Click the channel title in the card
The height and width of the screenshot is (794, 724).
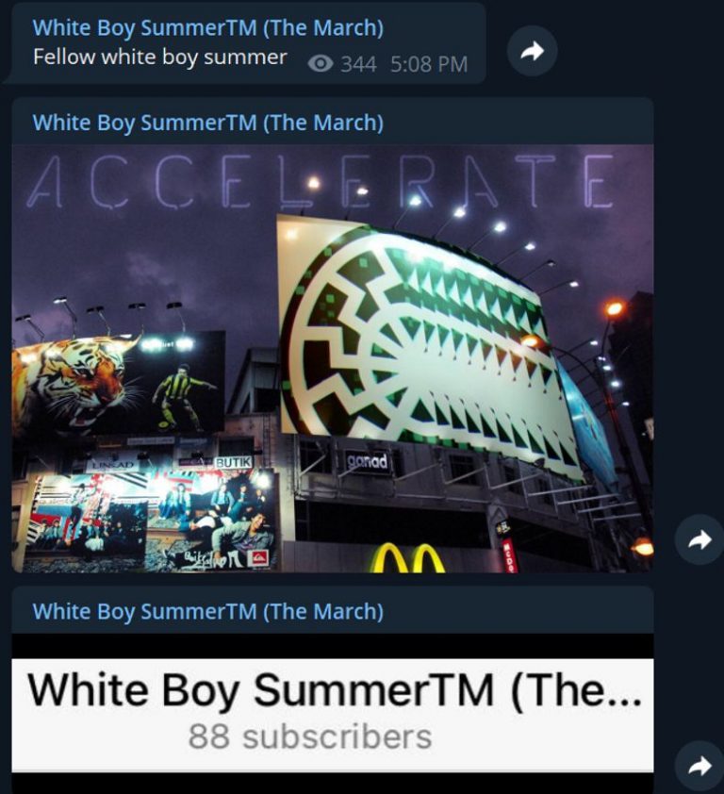335,689
